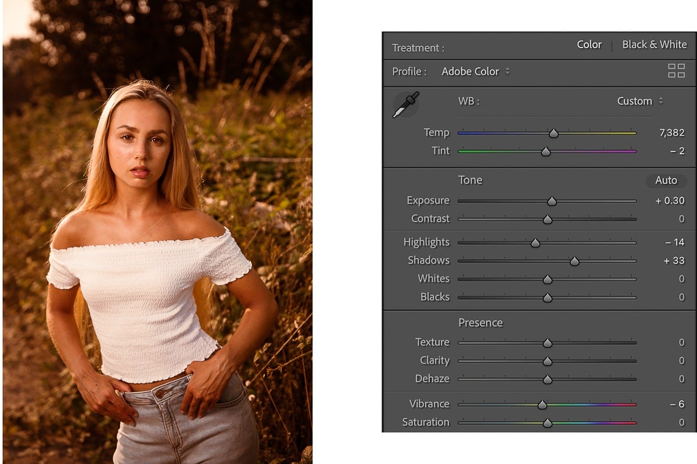Click the Dehaze slider handle
697x464 pixels.
(x=547, y=379)
